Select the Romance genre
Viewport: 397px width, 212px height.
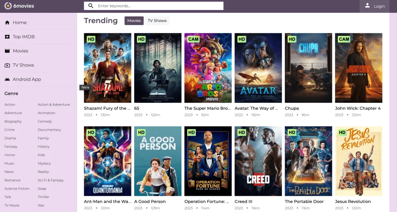[12, 180]
